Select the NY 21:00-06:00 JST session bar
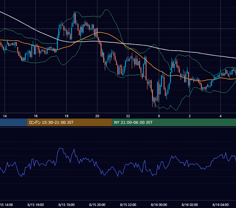The image size is (236, 208). coord(174,122)
